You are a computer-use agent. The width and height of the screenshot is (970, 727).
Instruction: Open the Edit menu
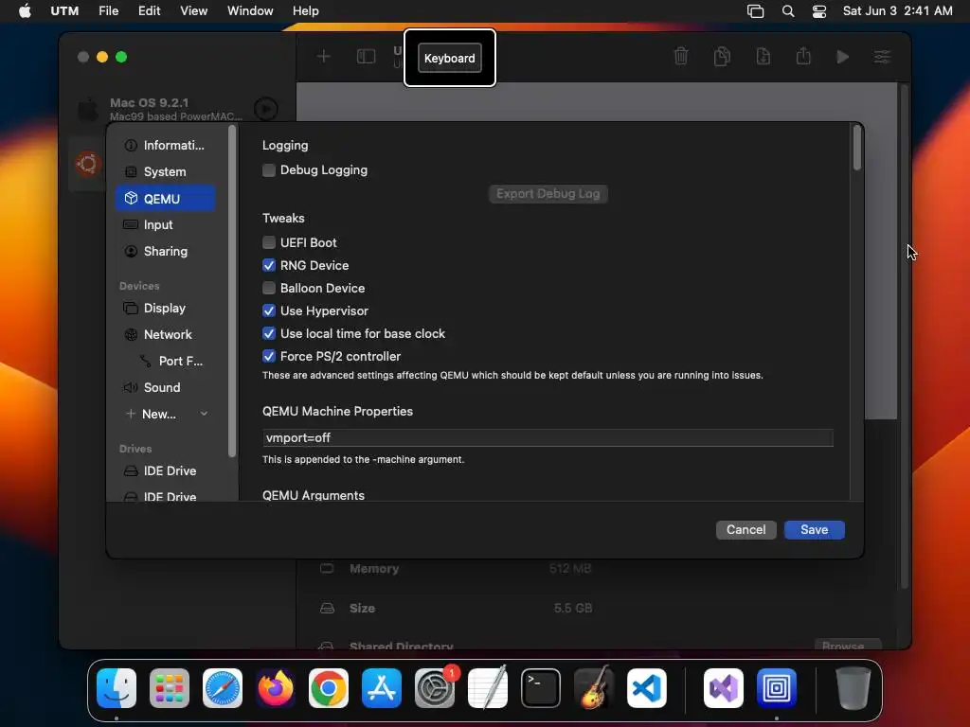pos(149,11)
